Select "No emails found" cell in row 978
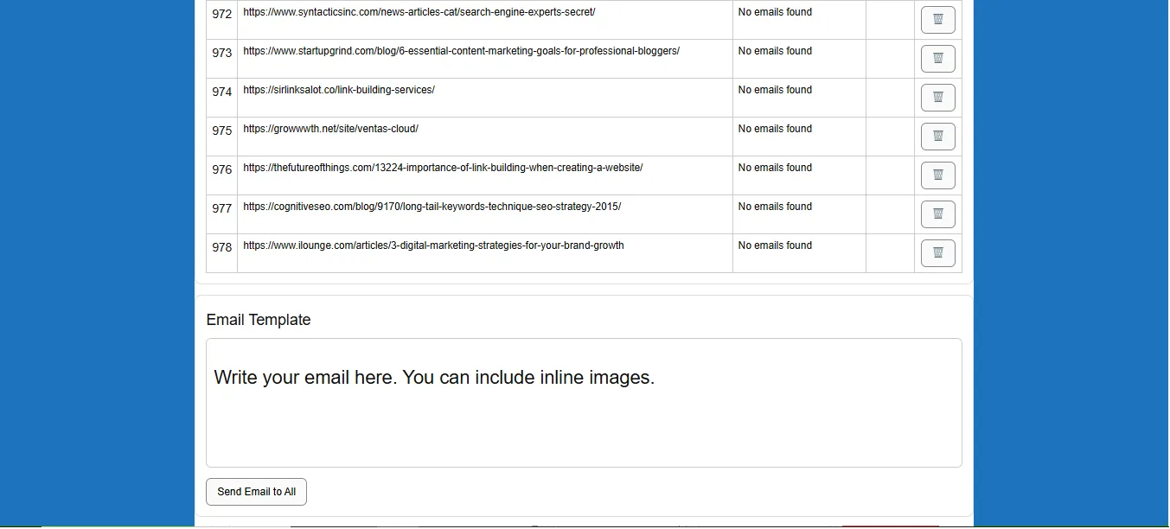 pos(775,245)
